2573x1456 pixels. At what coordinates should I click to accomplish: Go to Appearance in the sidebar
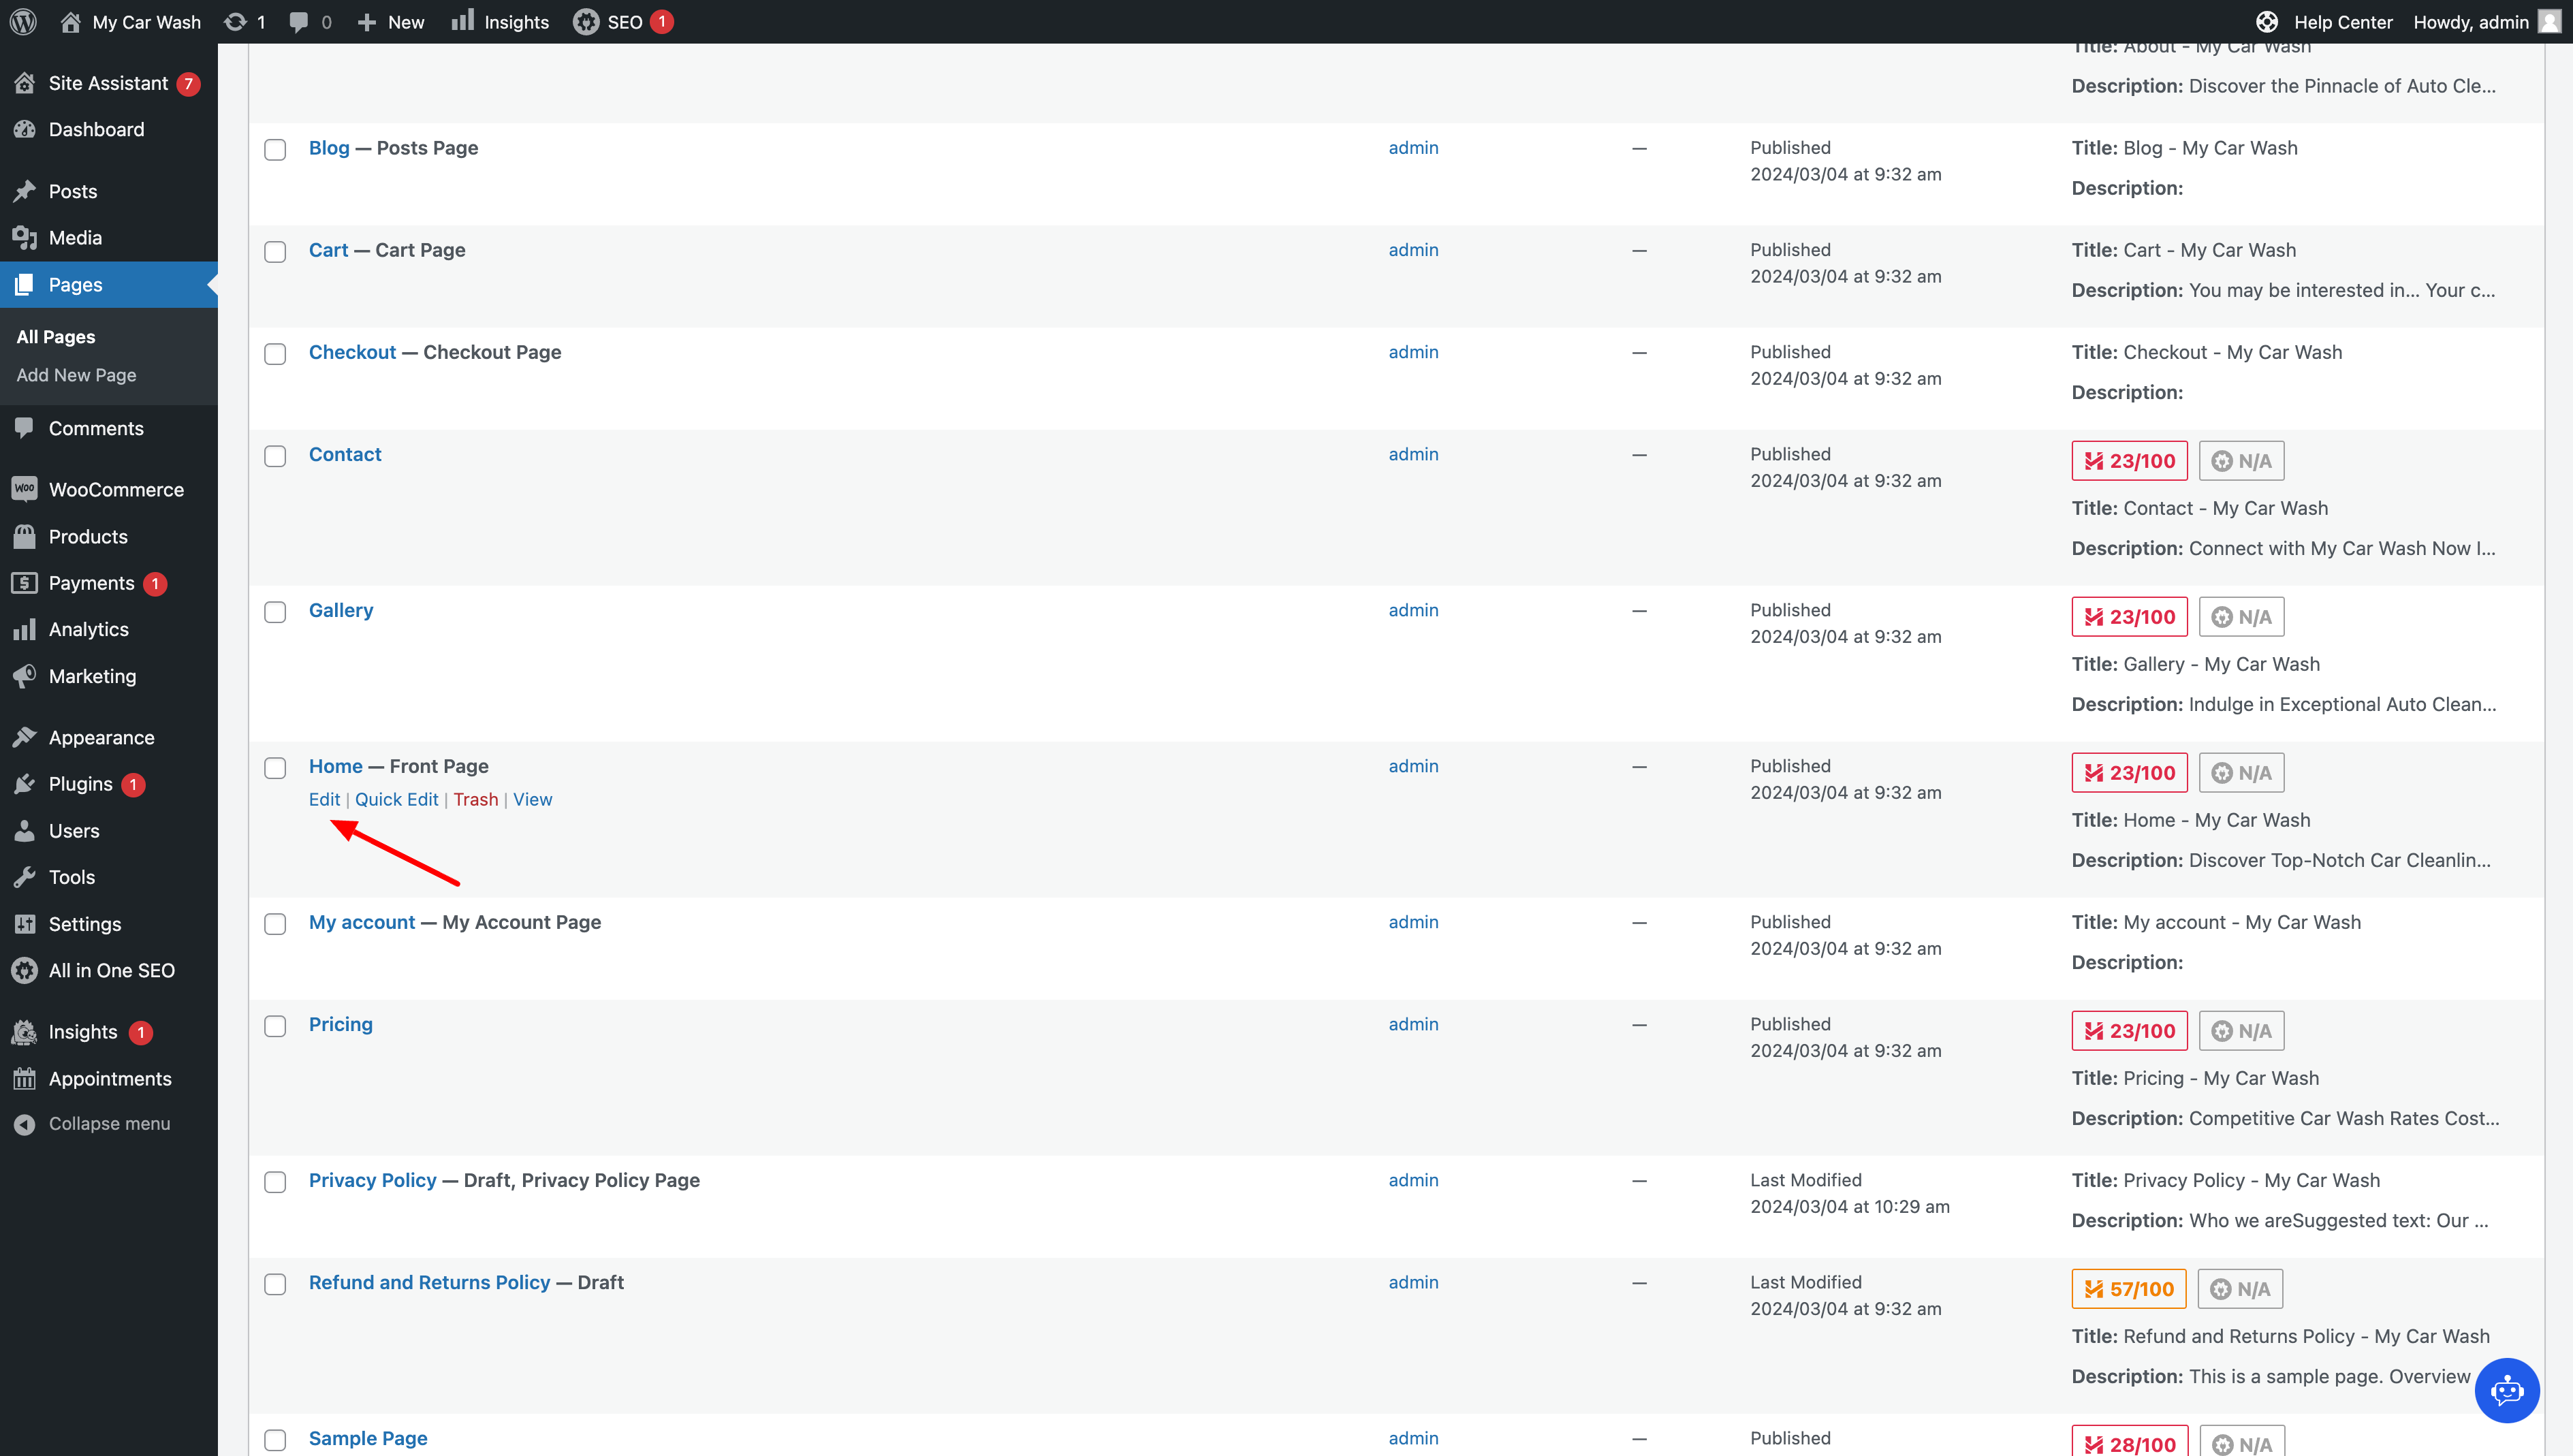101,737
